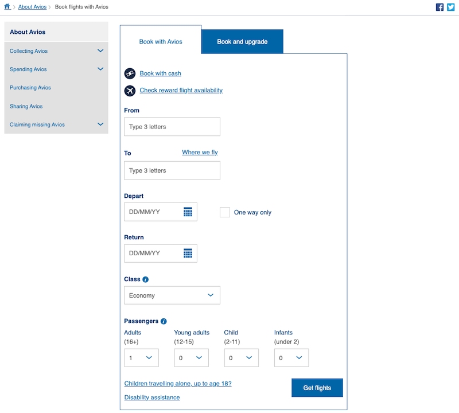
Task: Focus the From airport input field
Action: point(172,127)
